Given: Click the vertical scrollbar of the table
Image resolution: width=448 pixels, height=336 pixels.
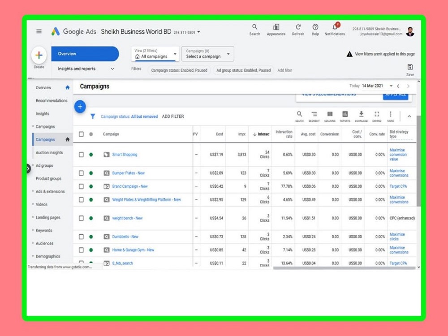Looking at the screenshot, I should pyautogui.click(x=418, y=161).
